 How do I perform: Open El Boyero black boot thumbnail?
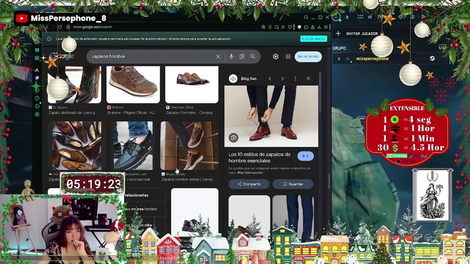pos(75,85)
